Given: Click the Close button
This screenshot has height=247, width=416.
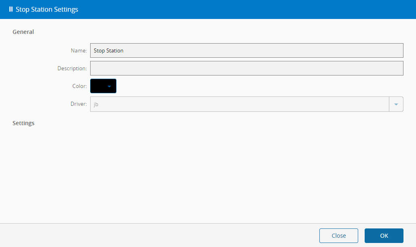Looking at the screenshot, I should pyautogui.click(x=338, y=236).
